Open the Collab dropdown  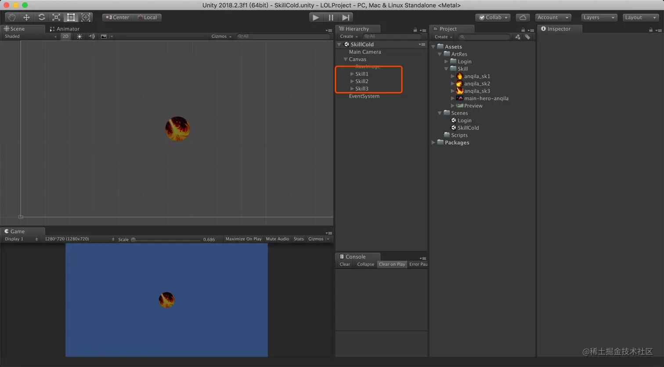point(493,18)
